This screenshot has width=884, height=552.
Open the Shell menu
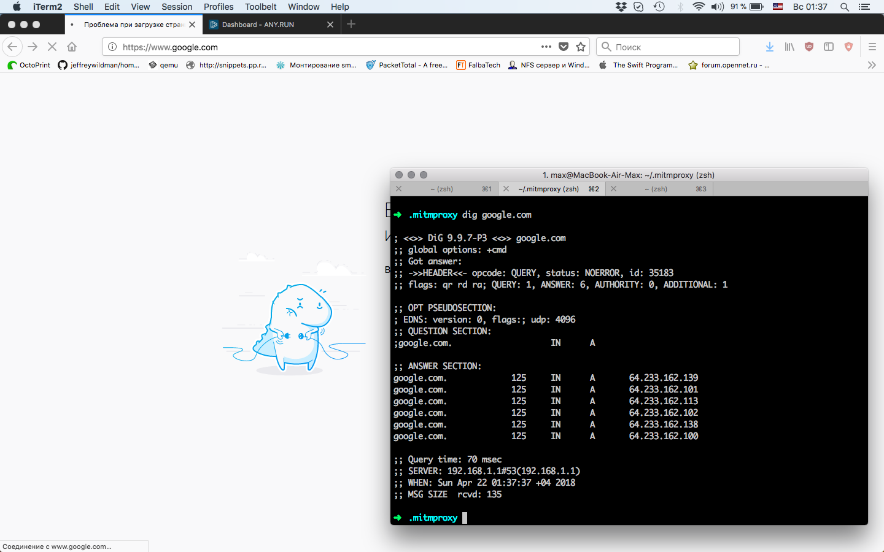(83, 7)
